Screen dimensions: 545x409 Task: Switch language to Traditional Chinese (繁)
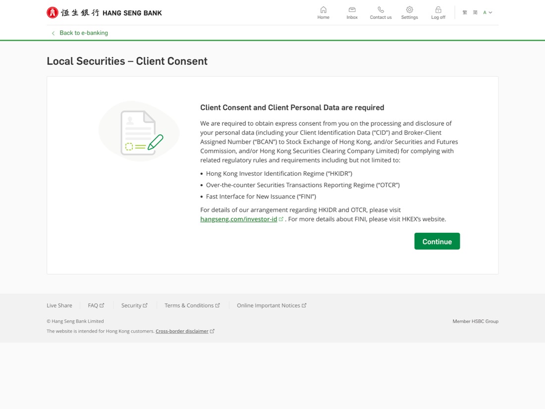point(465,12)
